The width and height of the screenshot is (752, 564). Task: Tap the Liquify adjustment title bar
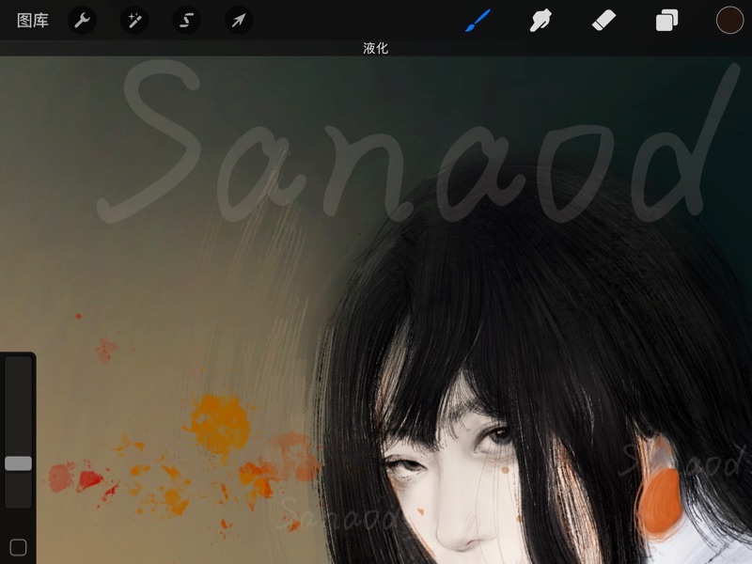click(376, 47)
